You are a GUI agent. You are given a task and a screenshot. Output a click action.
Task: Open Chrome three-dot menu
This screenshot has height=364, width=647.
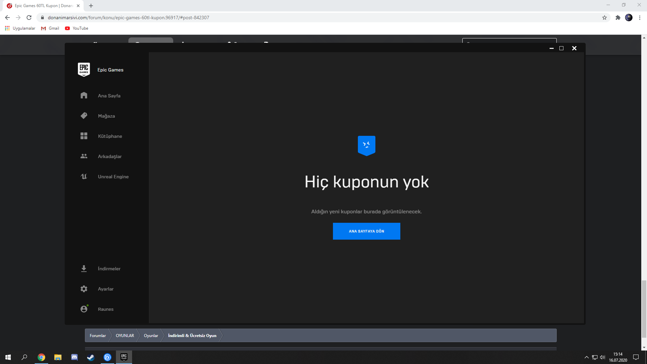point(640,18)
